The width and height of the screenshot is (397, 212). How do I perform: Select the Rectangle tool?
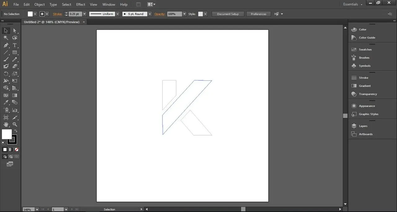(15, 52)
